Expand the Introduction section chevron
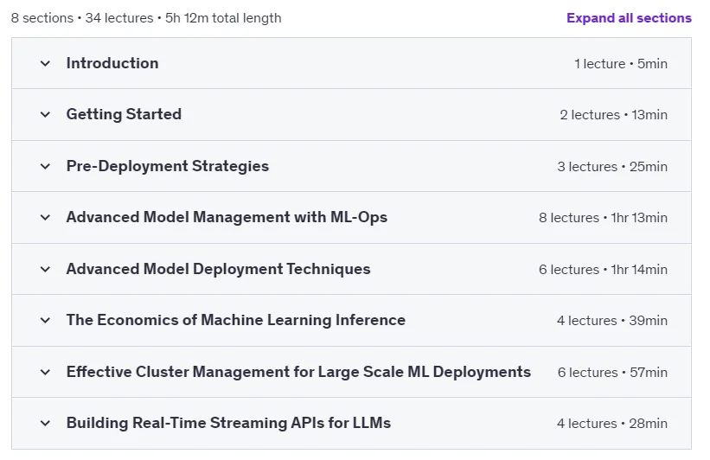Viewport: 710px width, 460px height. pyautogui.click(x=45, y=63)
